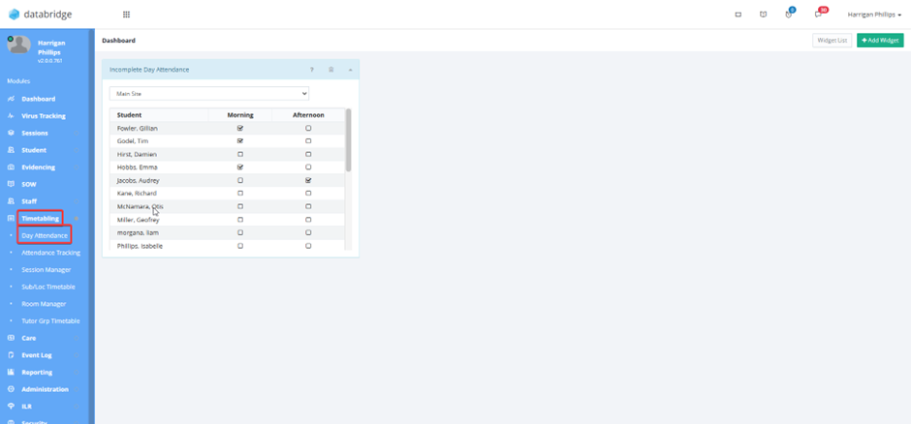Open Harrigan Phillips user menu dropdown
Screen dimensions: 911x424
(874, 15)
